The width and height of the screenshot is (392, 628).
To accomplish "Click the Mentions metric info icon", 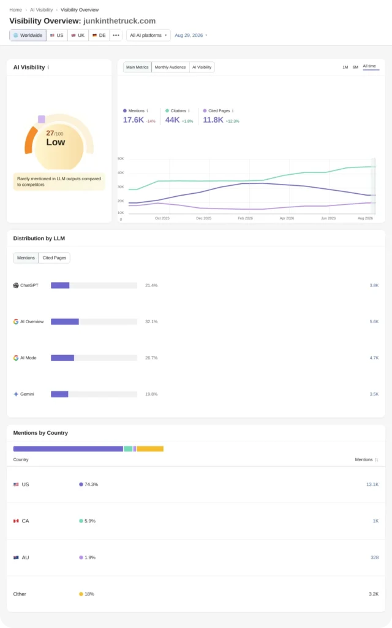I will click(x=147, y=110).
